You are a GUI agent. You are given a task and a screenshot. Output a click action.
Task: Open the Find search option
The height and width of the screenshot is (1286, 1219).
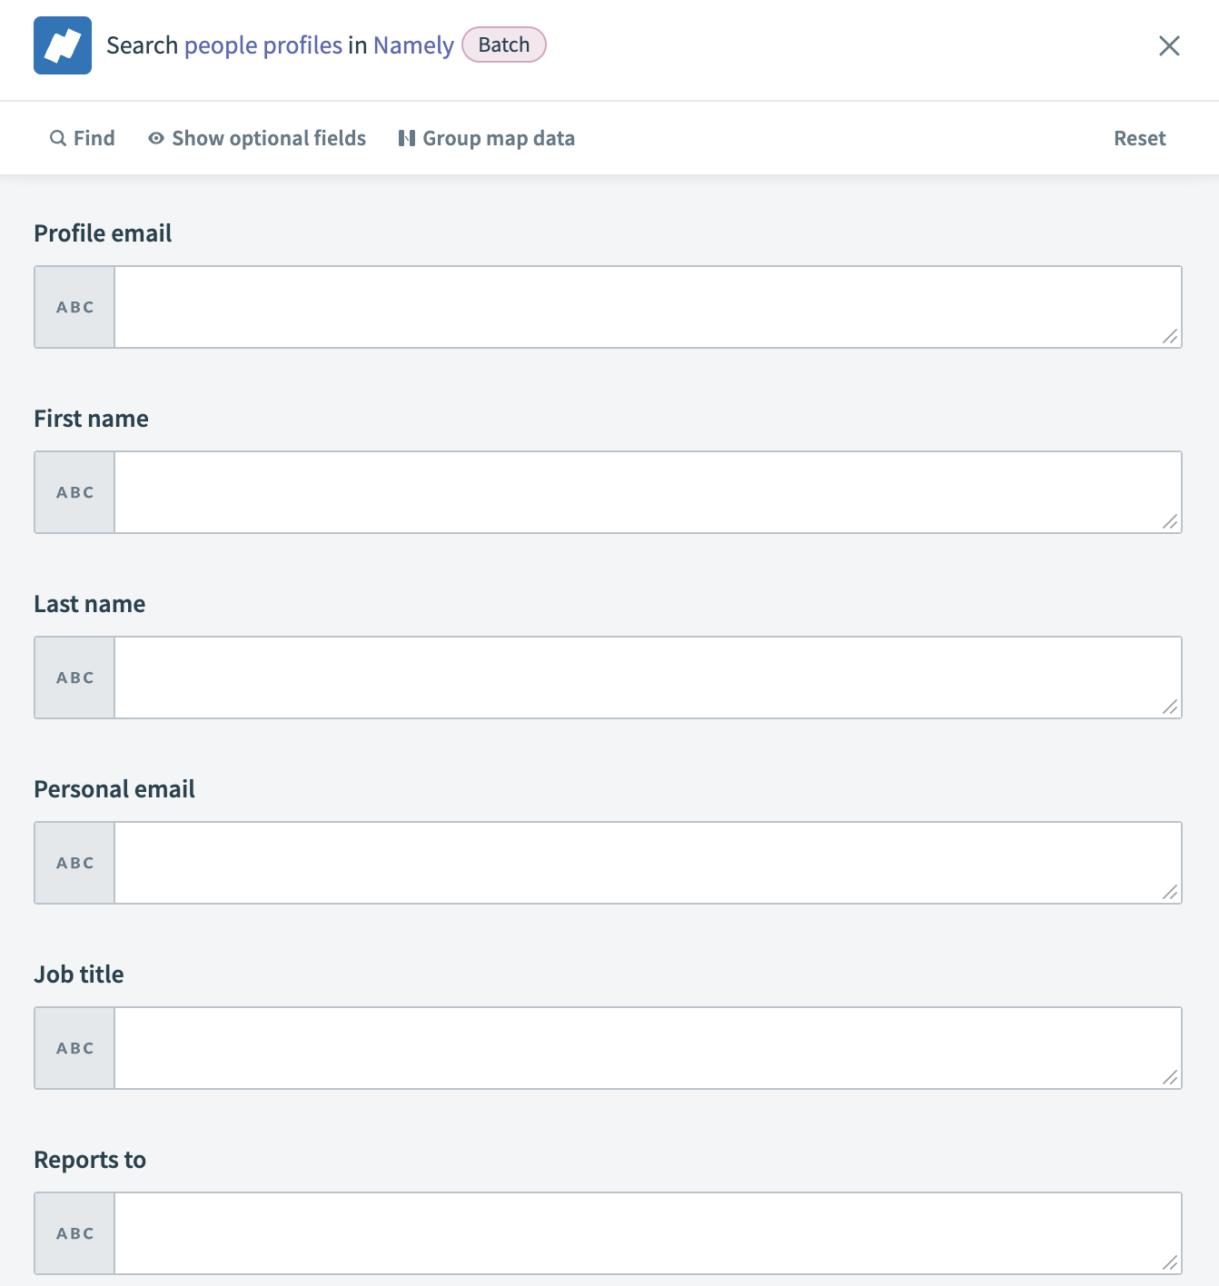[83, 137]
